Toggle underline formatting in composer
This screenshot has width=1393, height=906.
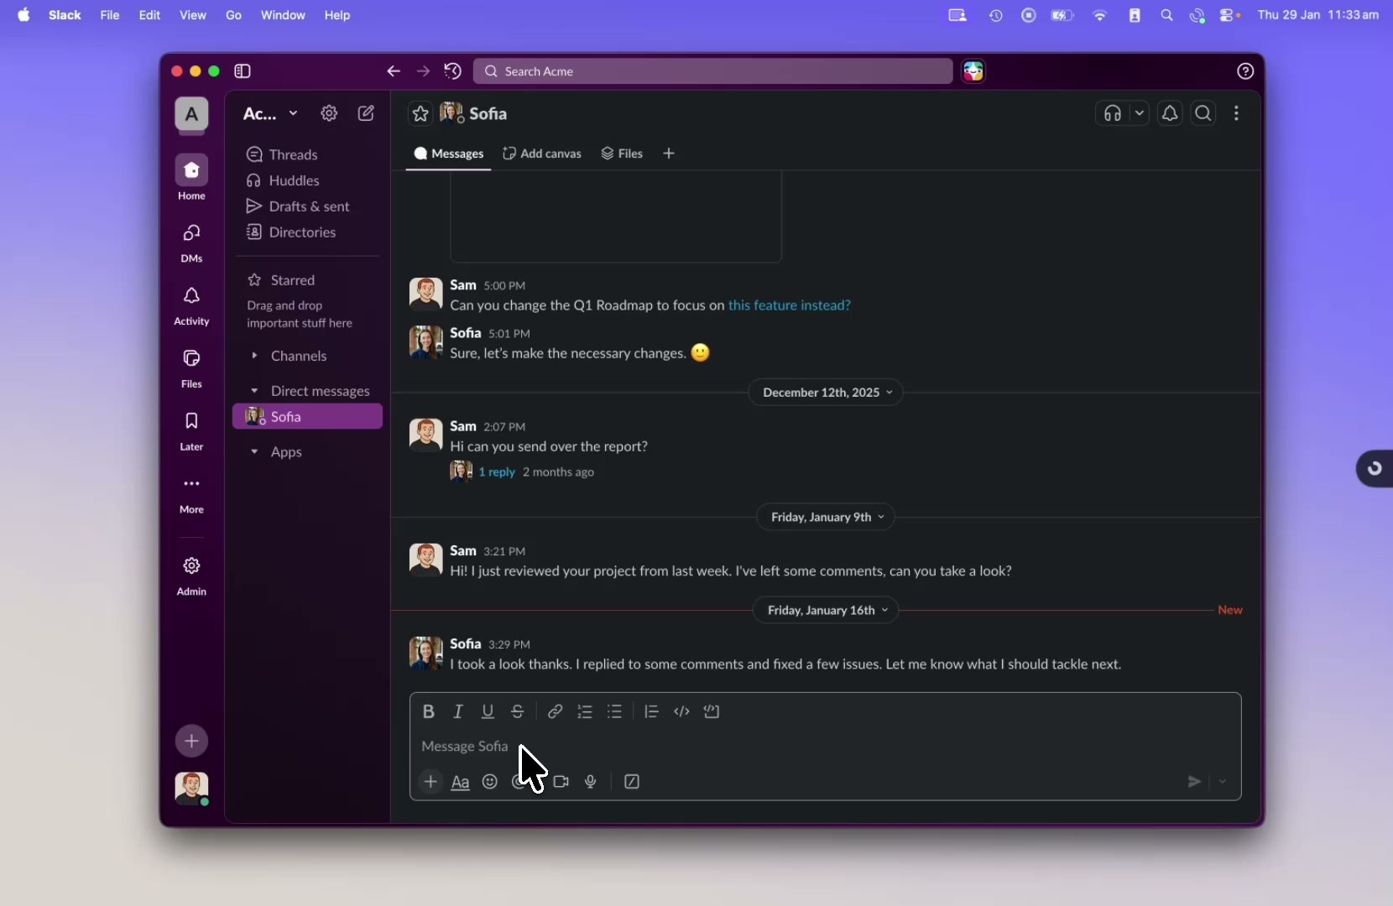click(488, 711)
